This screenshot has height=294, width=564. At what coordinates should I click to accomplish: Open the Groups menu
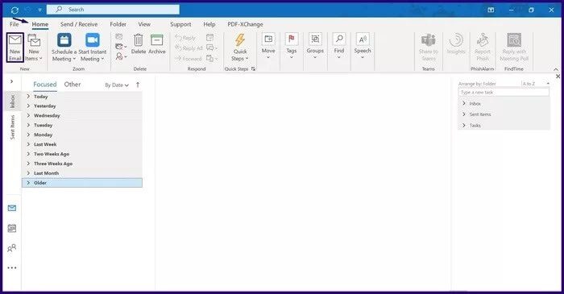point(315,46)
